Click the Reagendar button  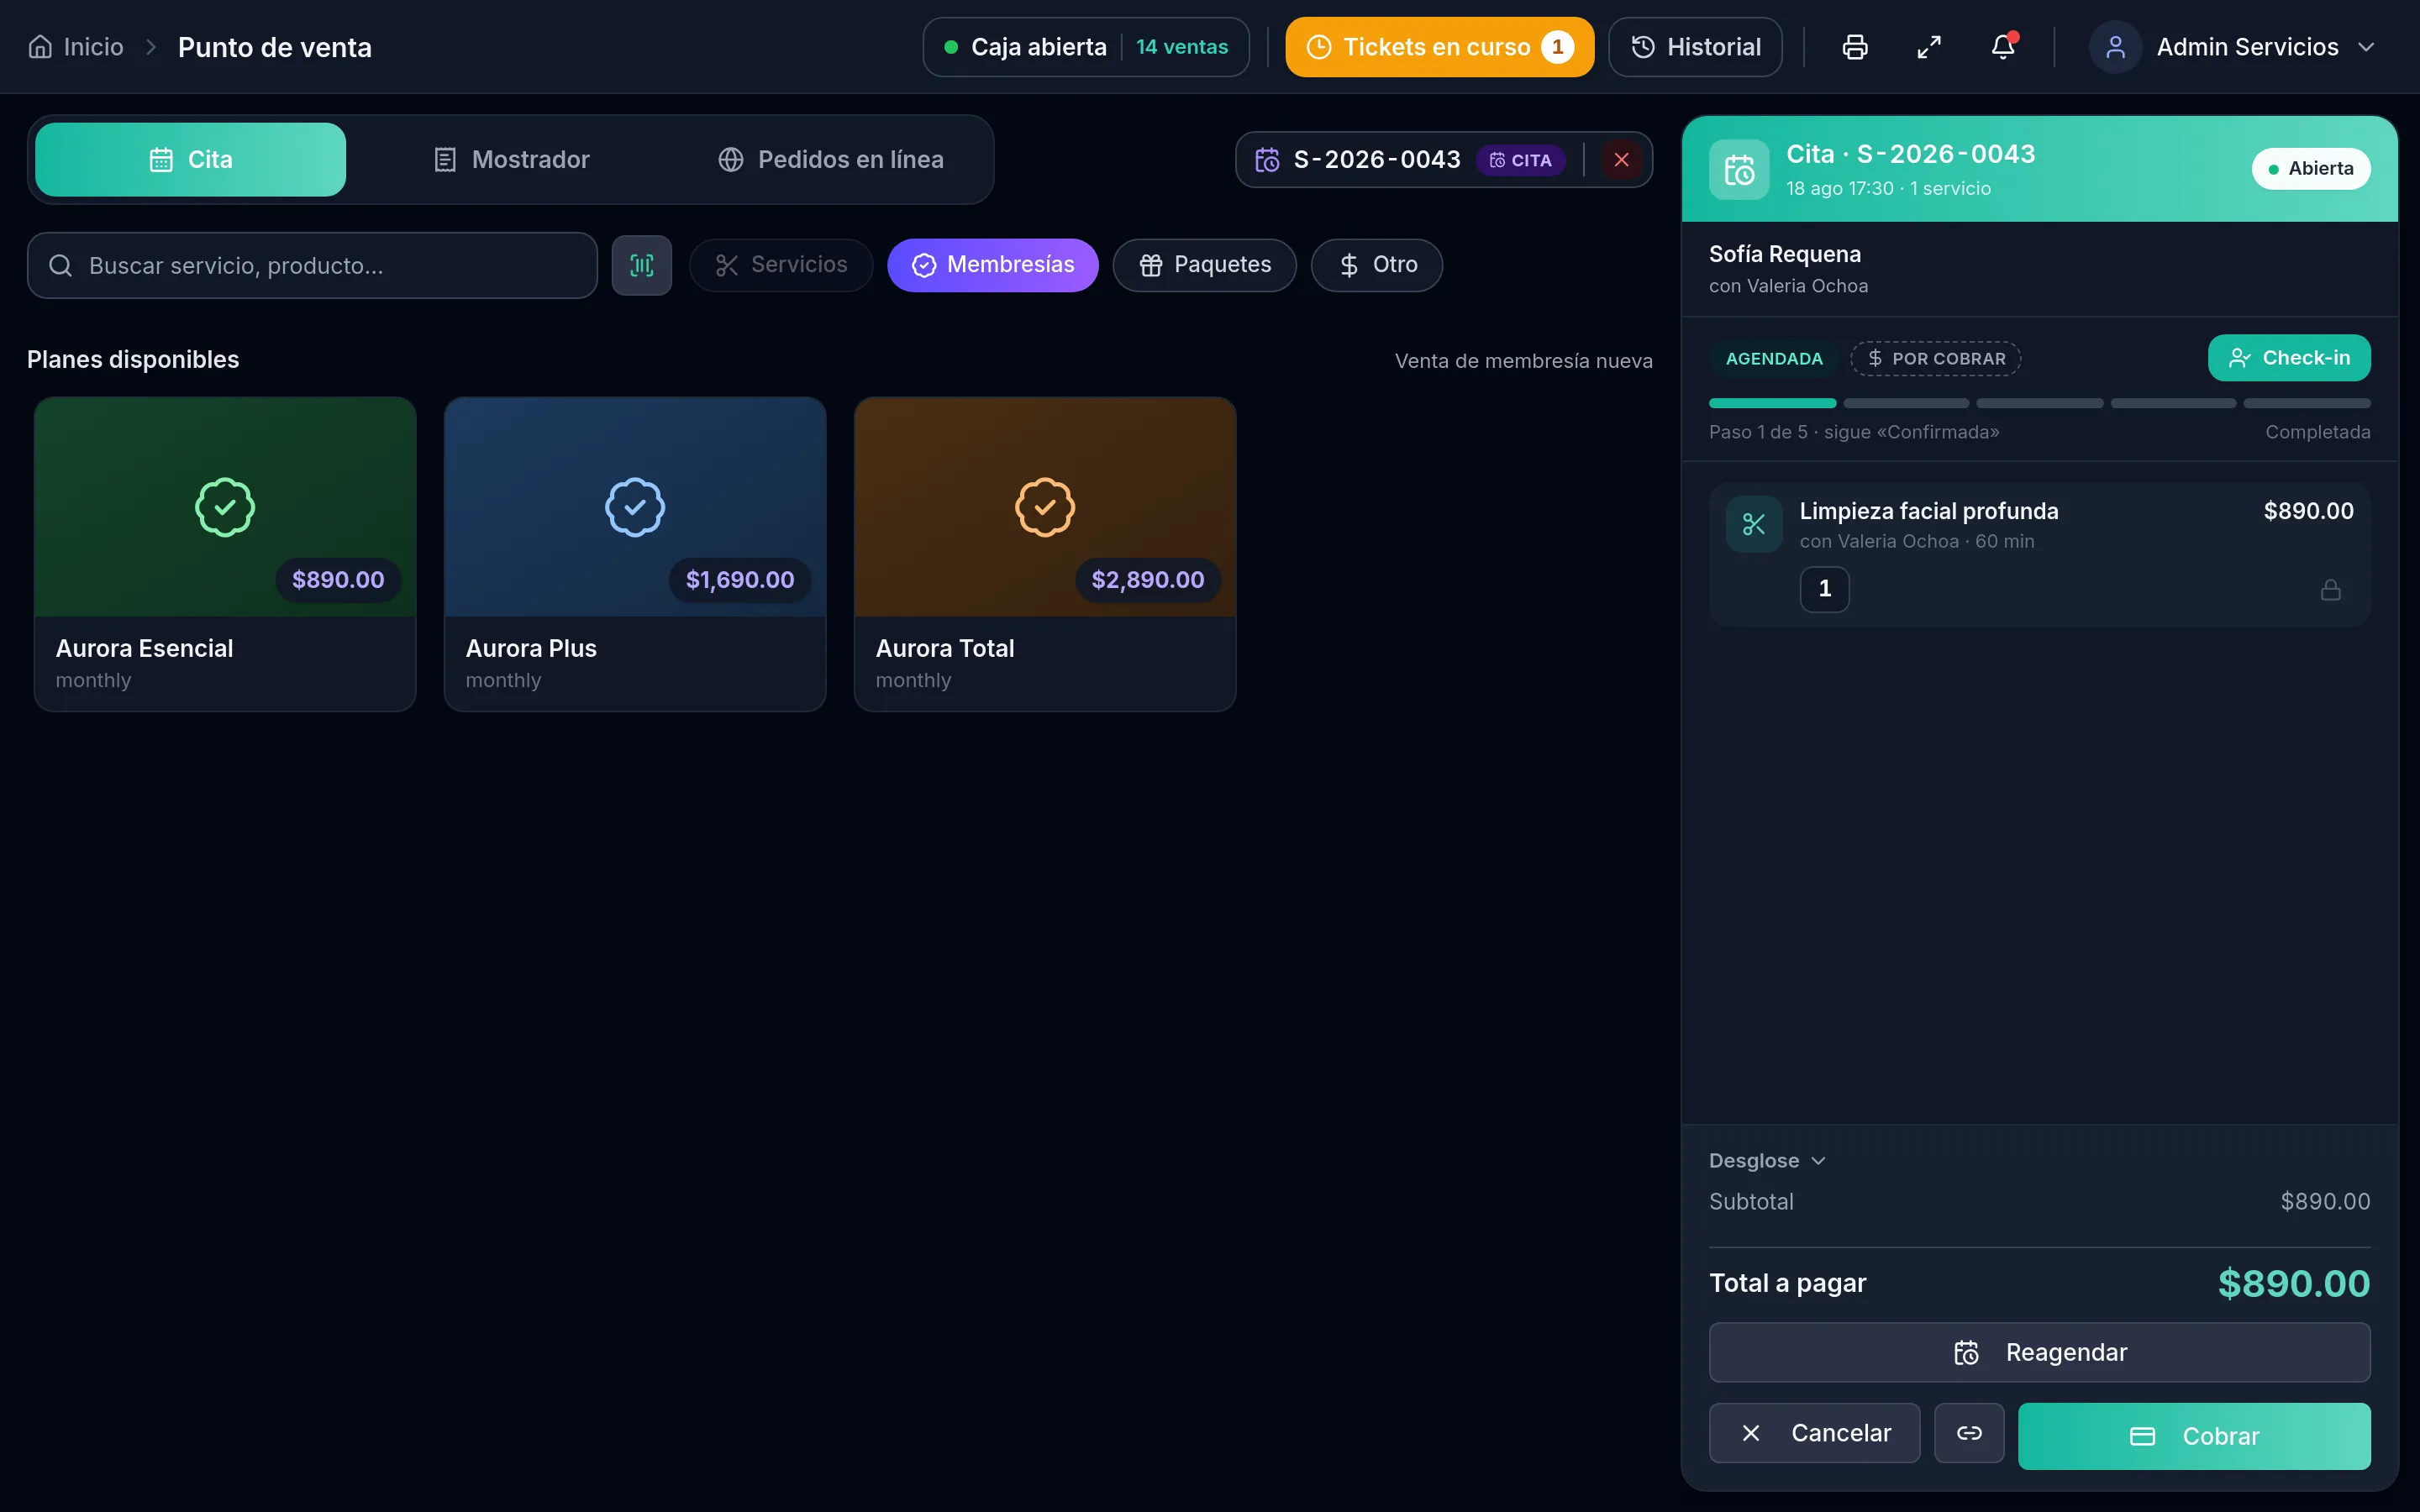click(x=2039, y=1352)
